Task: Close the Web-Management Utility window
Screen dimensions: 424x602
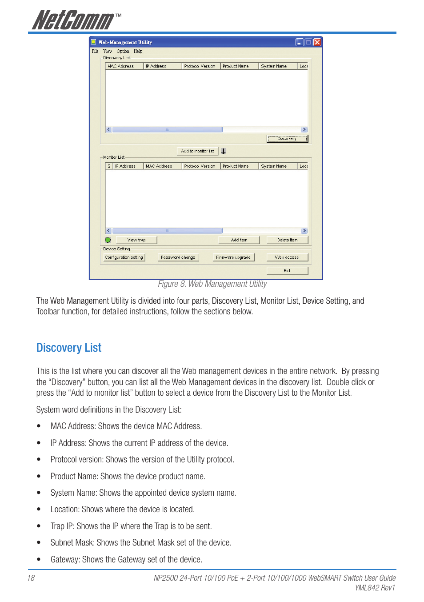Action: pos(317,42)
